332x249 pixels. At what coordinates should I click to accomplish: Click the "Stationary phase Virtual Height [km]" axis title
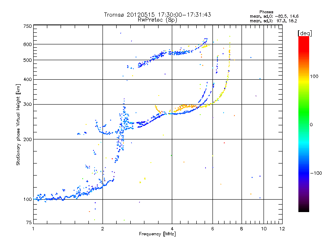(18, 124)
